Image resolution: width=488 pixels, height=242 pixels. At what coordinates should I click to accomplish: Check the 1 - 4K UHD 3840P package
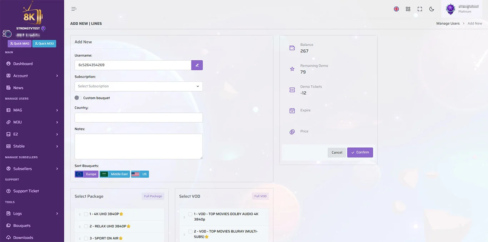tap(86, 214)
